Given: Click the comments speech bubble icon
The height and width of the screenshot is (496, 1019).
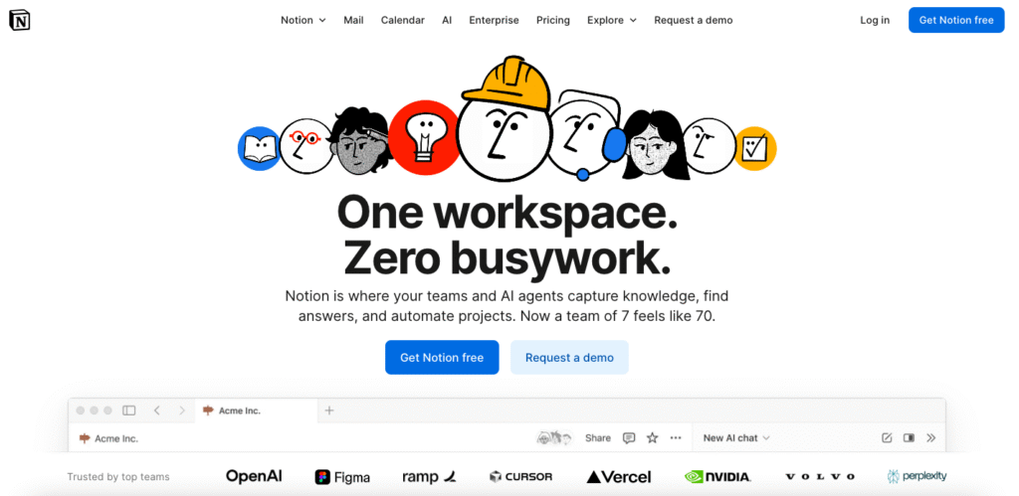Looking at the screenshot, I should [x=629, y=438].
